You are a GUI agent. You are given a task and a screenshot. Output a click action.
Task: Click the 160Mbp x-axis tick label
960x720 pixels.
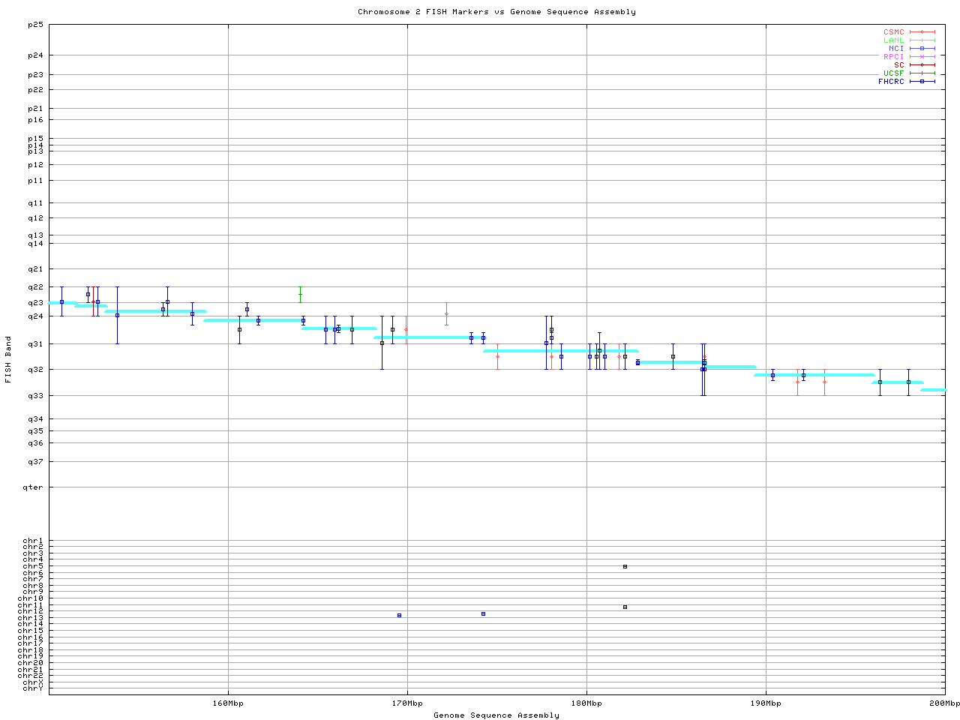coord(228,703)
